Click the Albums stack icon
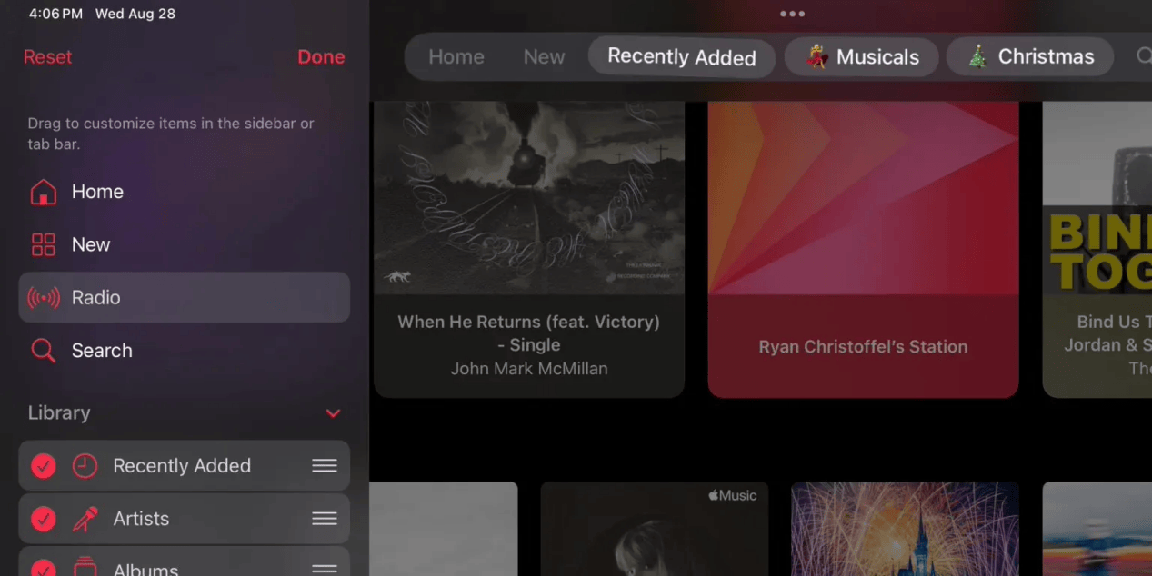This screenshot has height=576, width=1152. 85,568
